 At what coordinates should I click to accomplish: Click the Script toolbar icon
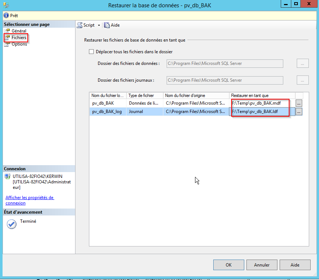(79, 25)
